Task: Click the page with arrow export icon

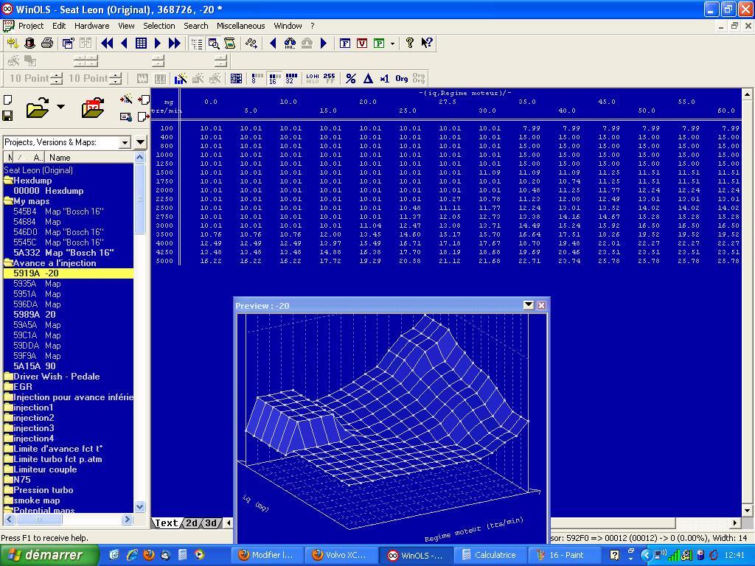Action: 143,116
